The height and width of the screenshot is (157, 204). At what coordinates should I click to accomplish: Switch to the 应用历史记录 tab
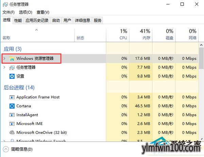37,20
